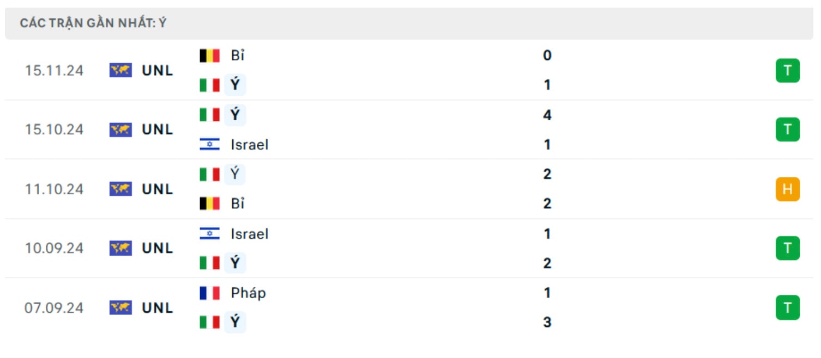The image size is (821, 358).
Task: Click the UNL league icon for 07.09.24
Action: (x=120, y=307)
